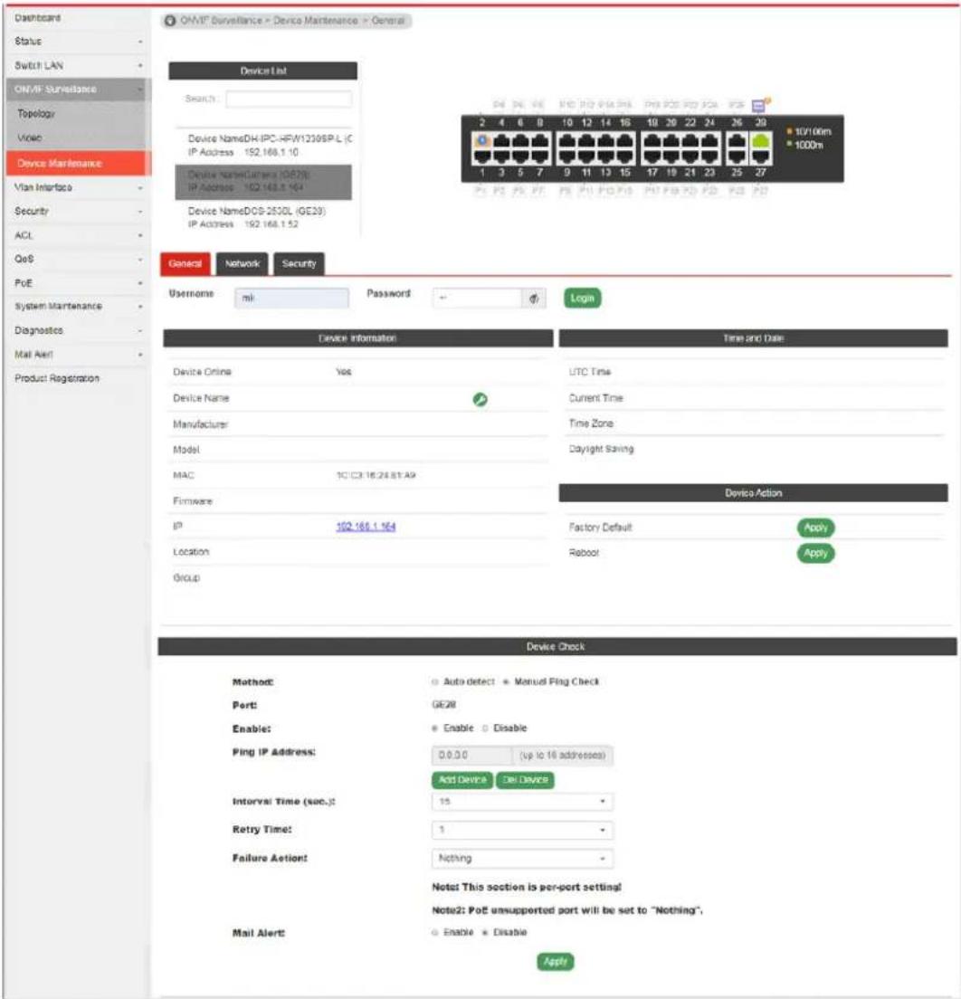Screen dimensions: 961x999
Task: Open the Retry Time dropdown
Action: coord(522,830)
